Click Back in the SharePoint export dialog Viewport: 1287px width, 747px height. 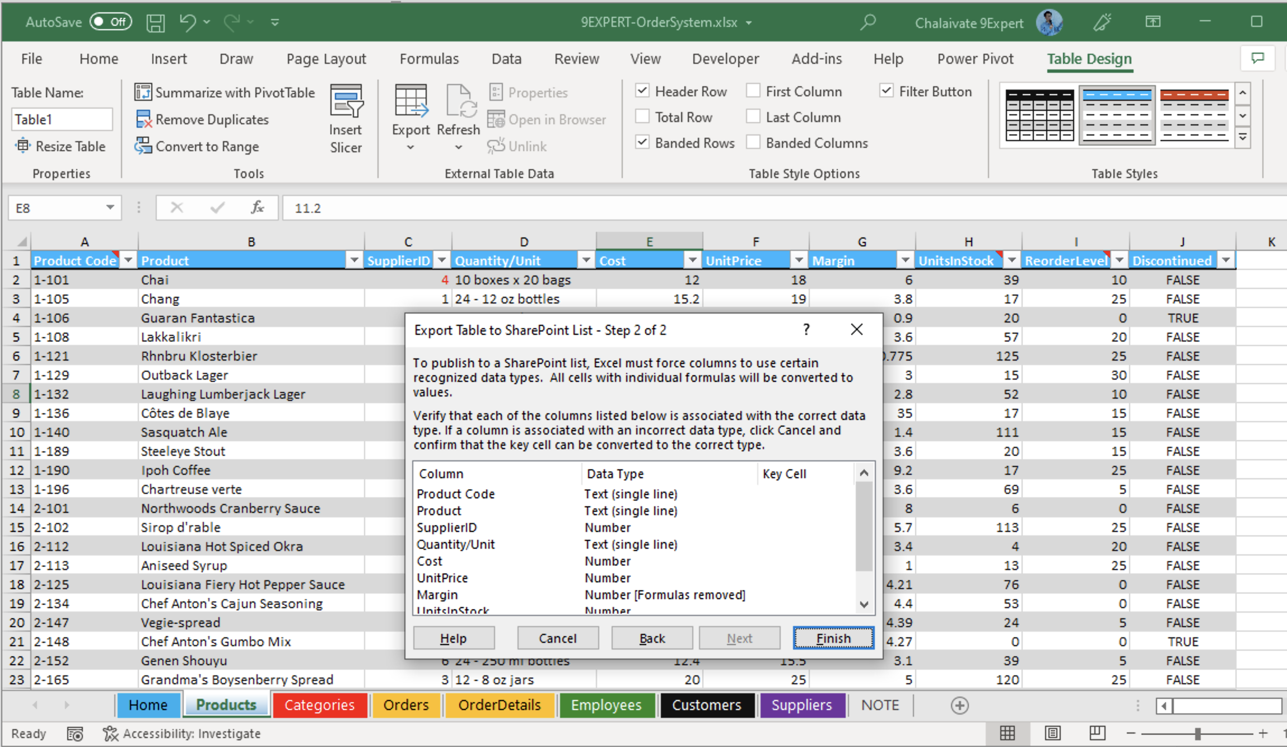click(651, 638)
